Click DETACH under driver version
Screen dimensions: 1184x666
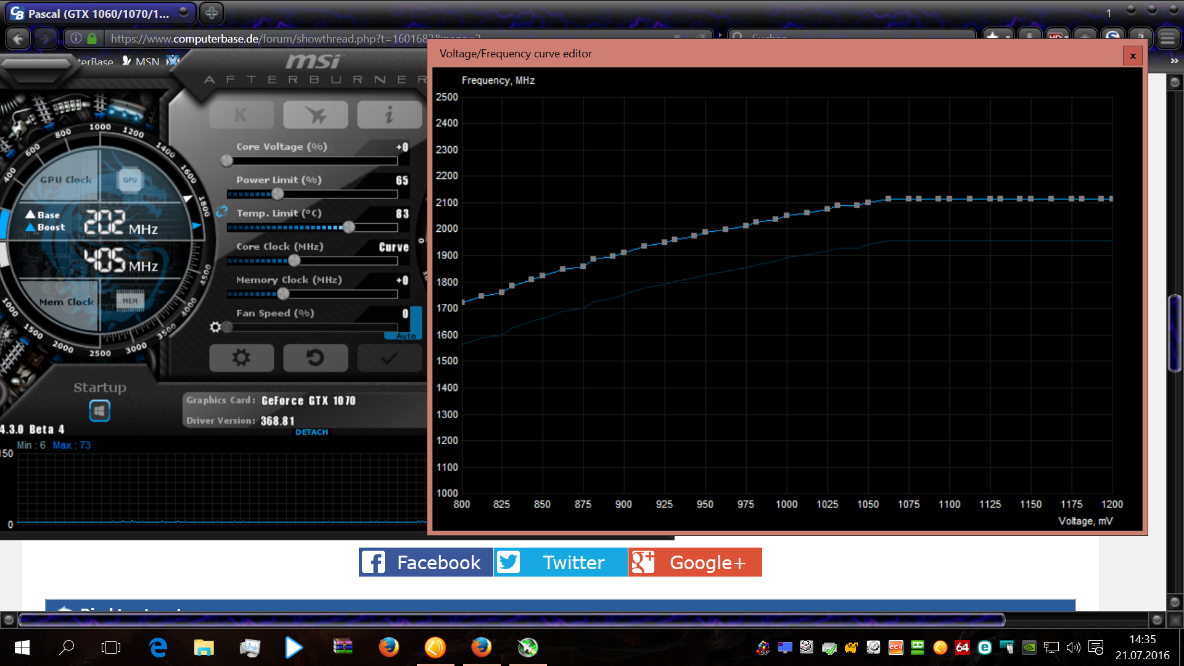tap(311, 432)
